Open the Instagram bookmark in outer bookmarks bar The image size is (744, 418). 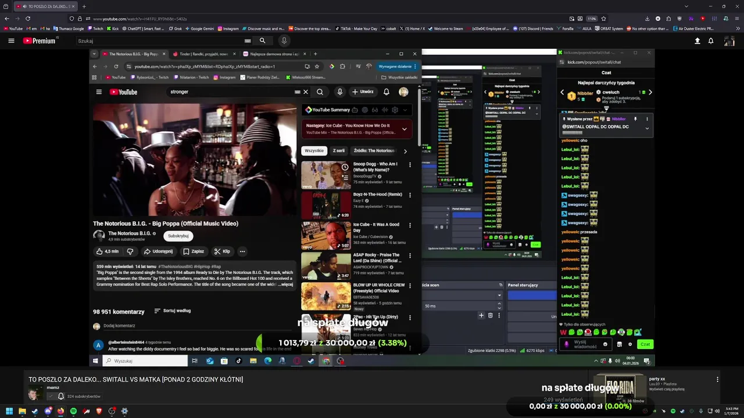coord(228,28)
